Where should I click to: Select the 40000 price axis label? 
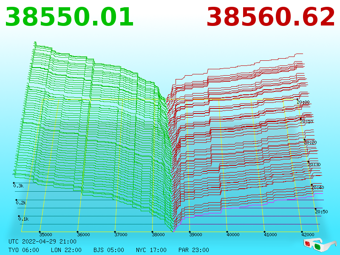233,235
